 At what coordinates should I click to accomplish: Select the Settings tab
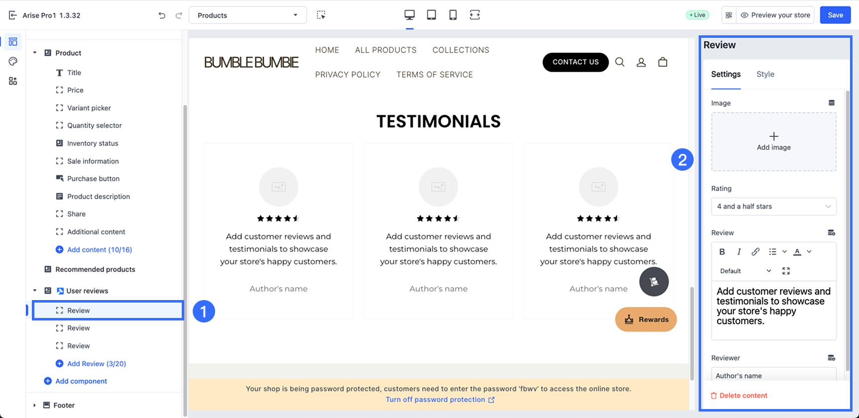point(726,74)
